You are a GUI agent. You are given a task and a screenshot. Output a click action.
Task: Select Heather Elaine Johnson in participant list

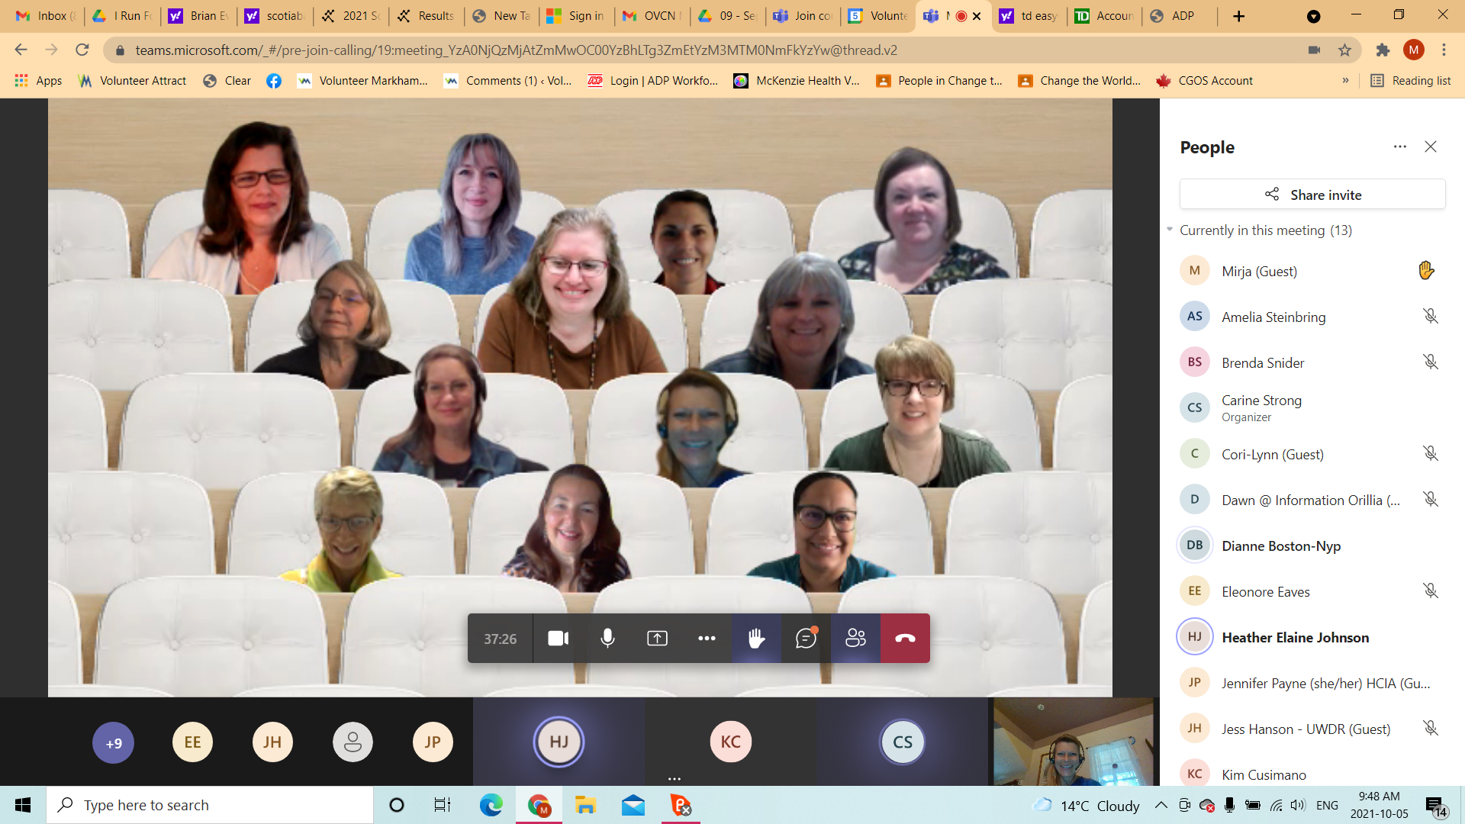click(1295, 637)
